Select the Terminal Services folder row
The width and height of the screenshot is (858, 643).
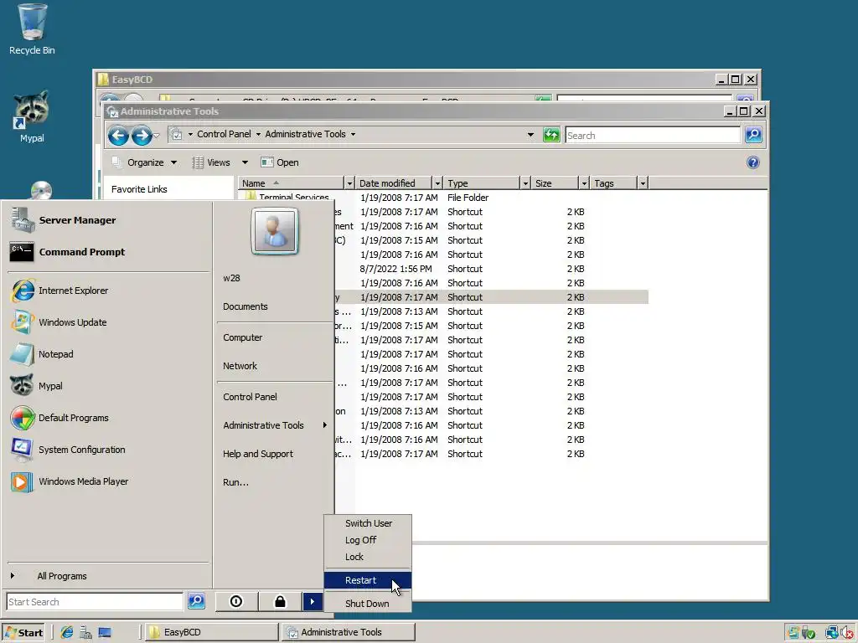point(443,198)
